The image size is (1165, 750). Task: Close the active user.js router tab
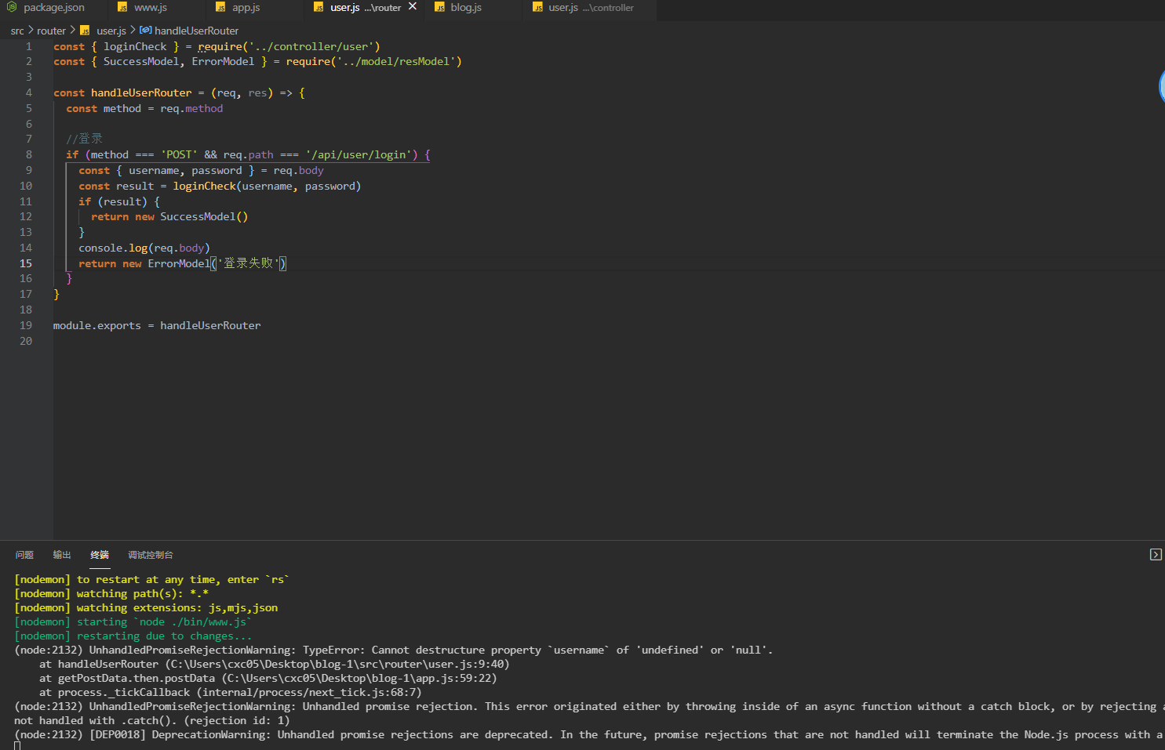click(x=413, y=7)
